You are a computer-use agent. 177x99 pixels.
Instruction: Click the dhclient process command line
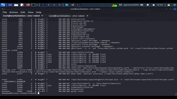pos(122,48)
